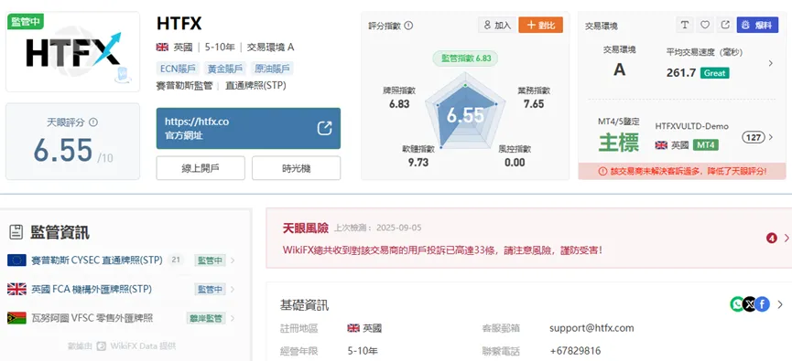Viewport: 792px width, 361px height.
Task: Click the 線上開戶 button
Action: pos(201,168)
